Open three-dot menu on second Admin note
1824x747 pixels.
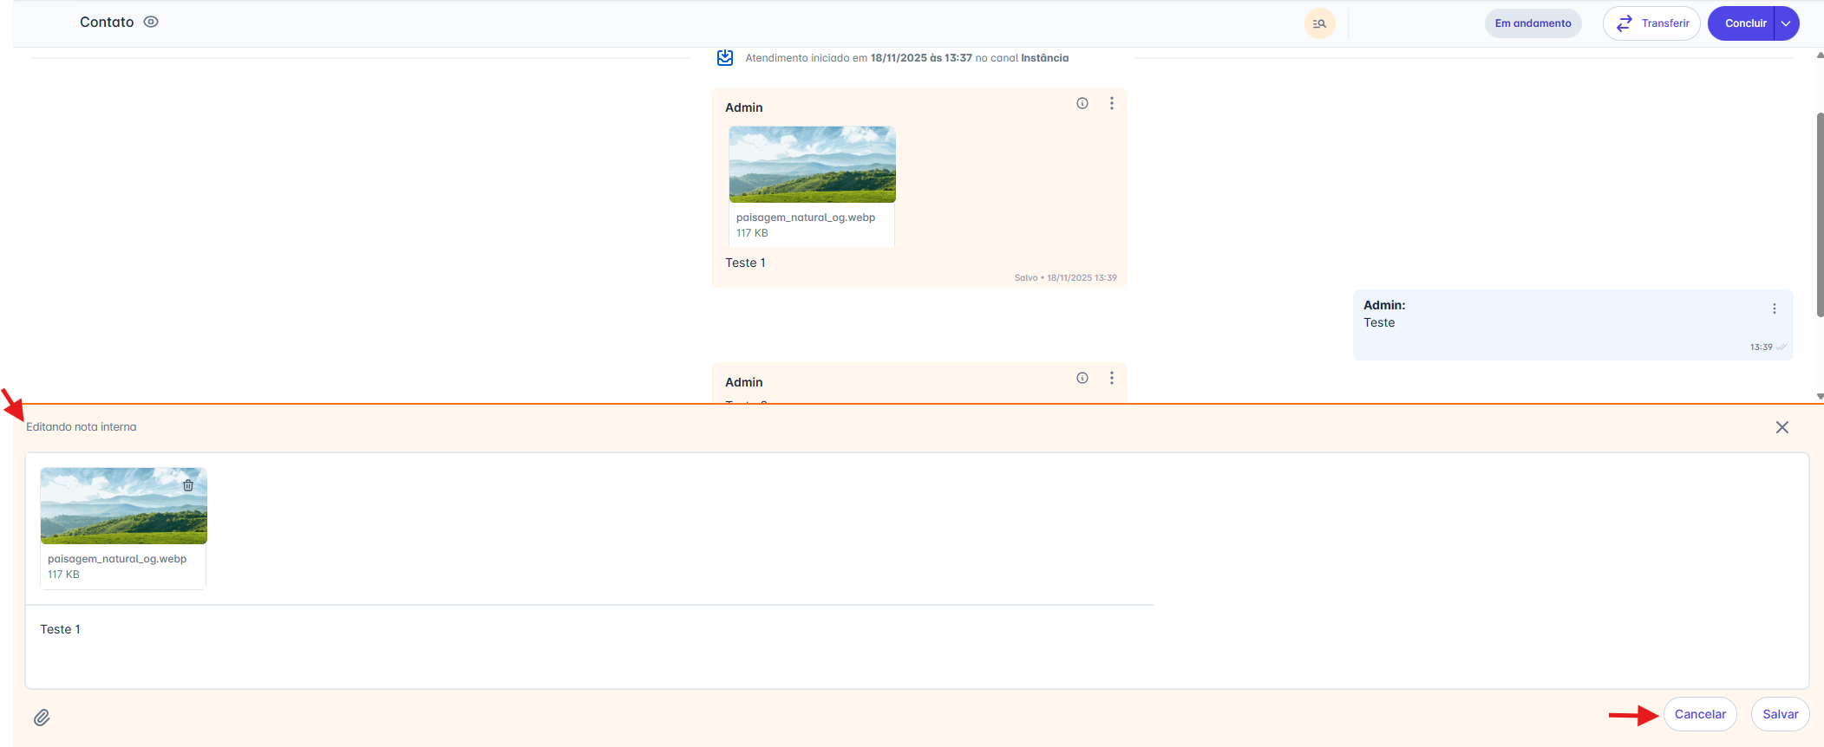pos(1112,378)
